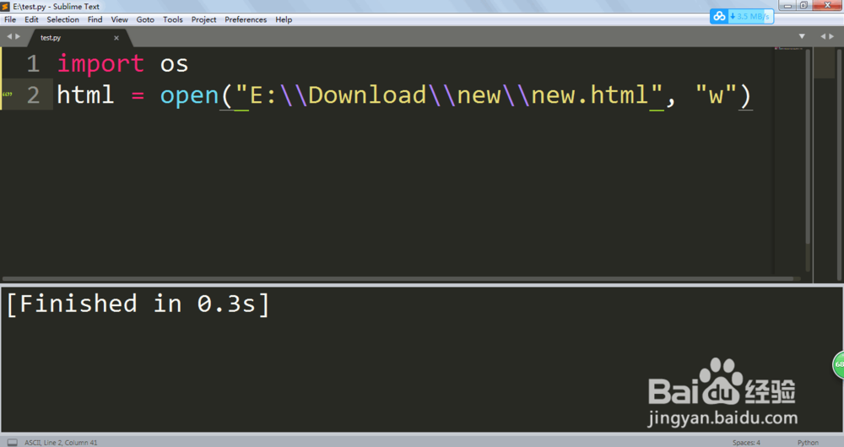Click the minimap code preview

pyautogui.click(x=788, y=48)
